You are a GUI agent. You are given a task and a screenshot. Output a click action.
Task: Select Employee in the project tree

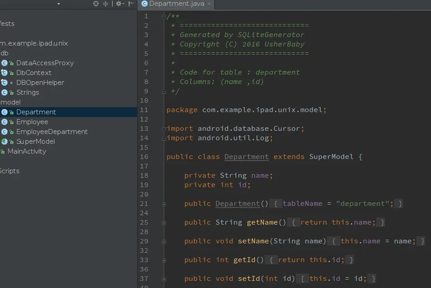(32, 122)
